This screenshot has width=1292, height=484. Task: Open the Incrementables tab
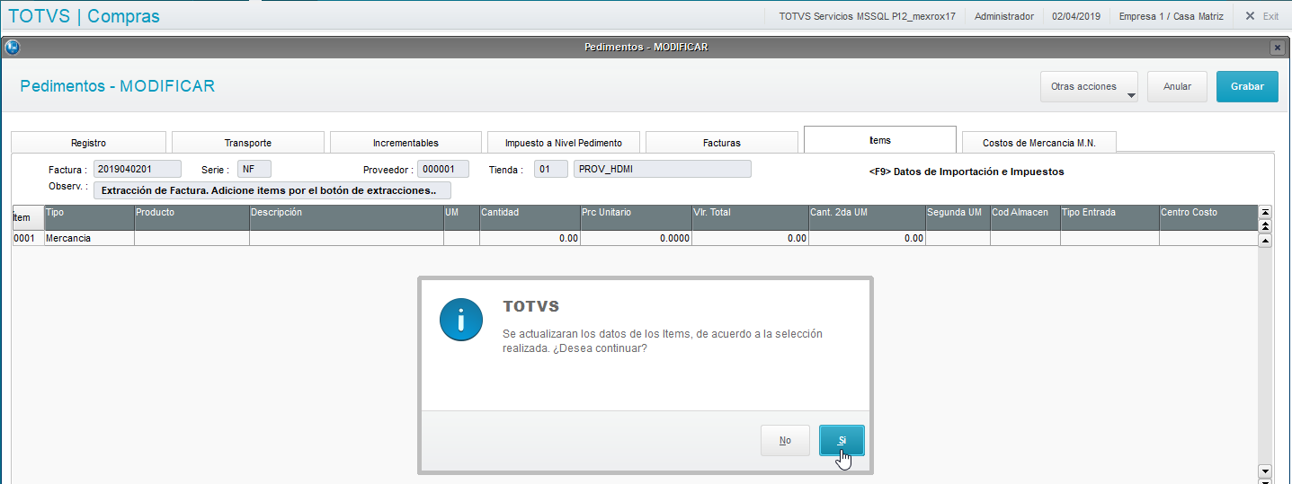pyautogui.click(x=405, y=143)
